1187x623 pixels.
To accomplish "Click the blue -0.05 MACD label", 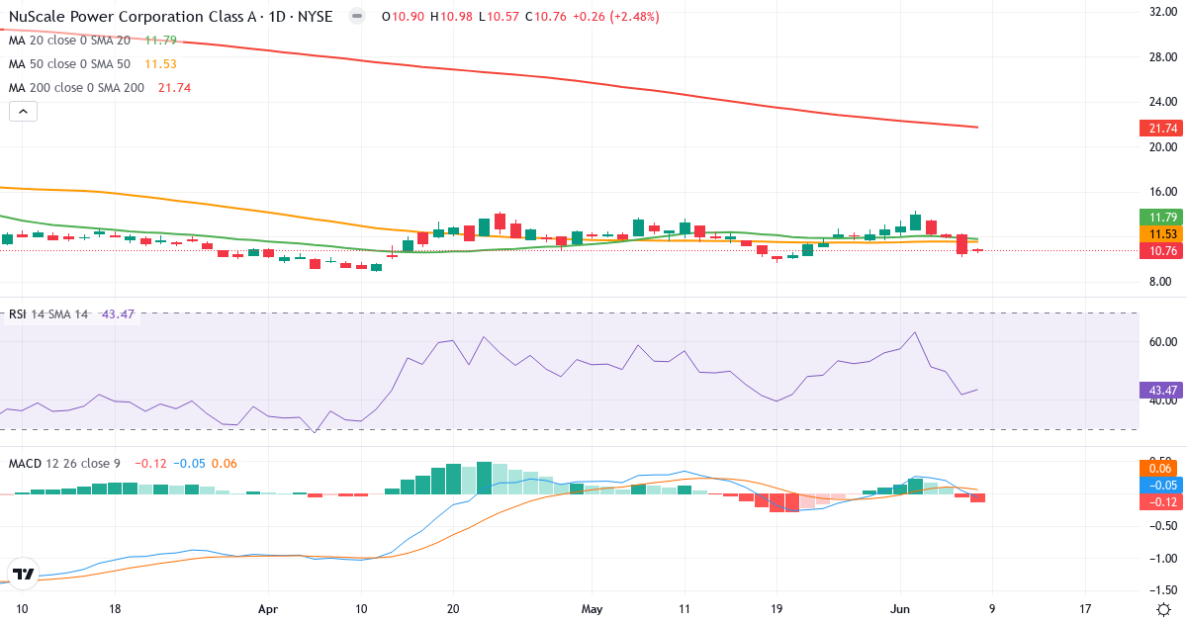I will coord(1162,485).
